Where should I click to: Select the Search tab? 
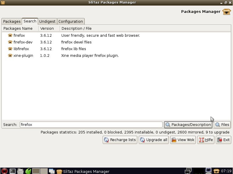pyautogui.click(x=30, y=21)
